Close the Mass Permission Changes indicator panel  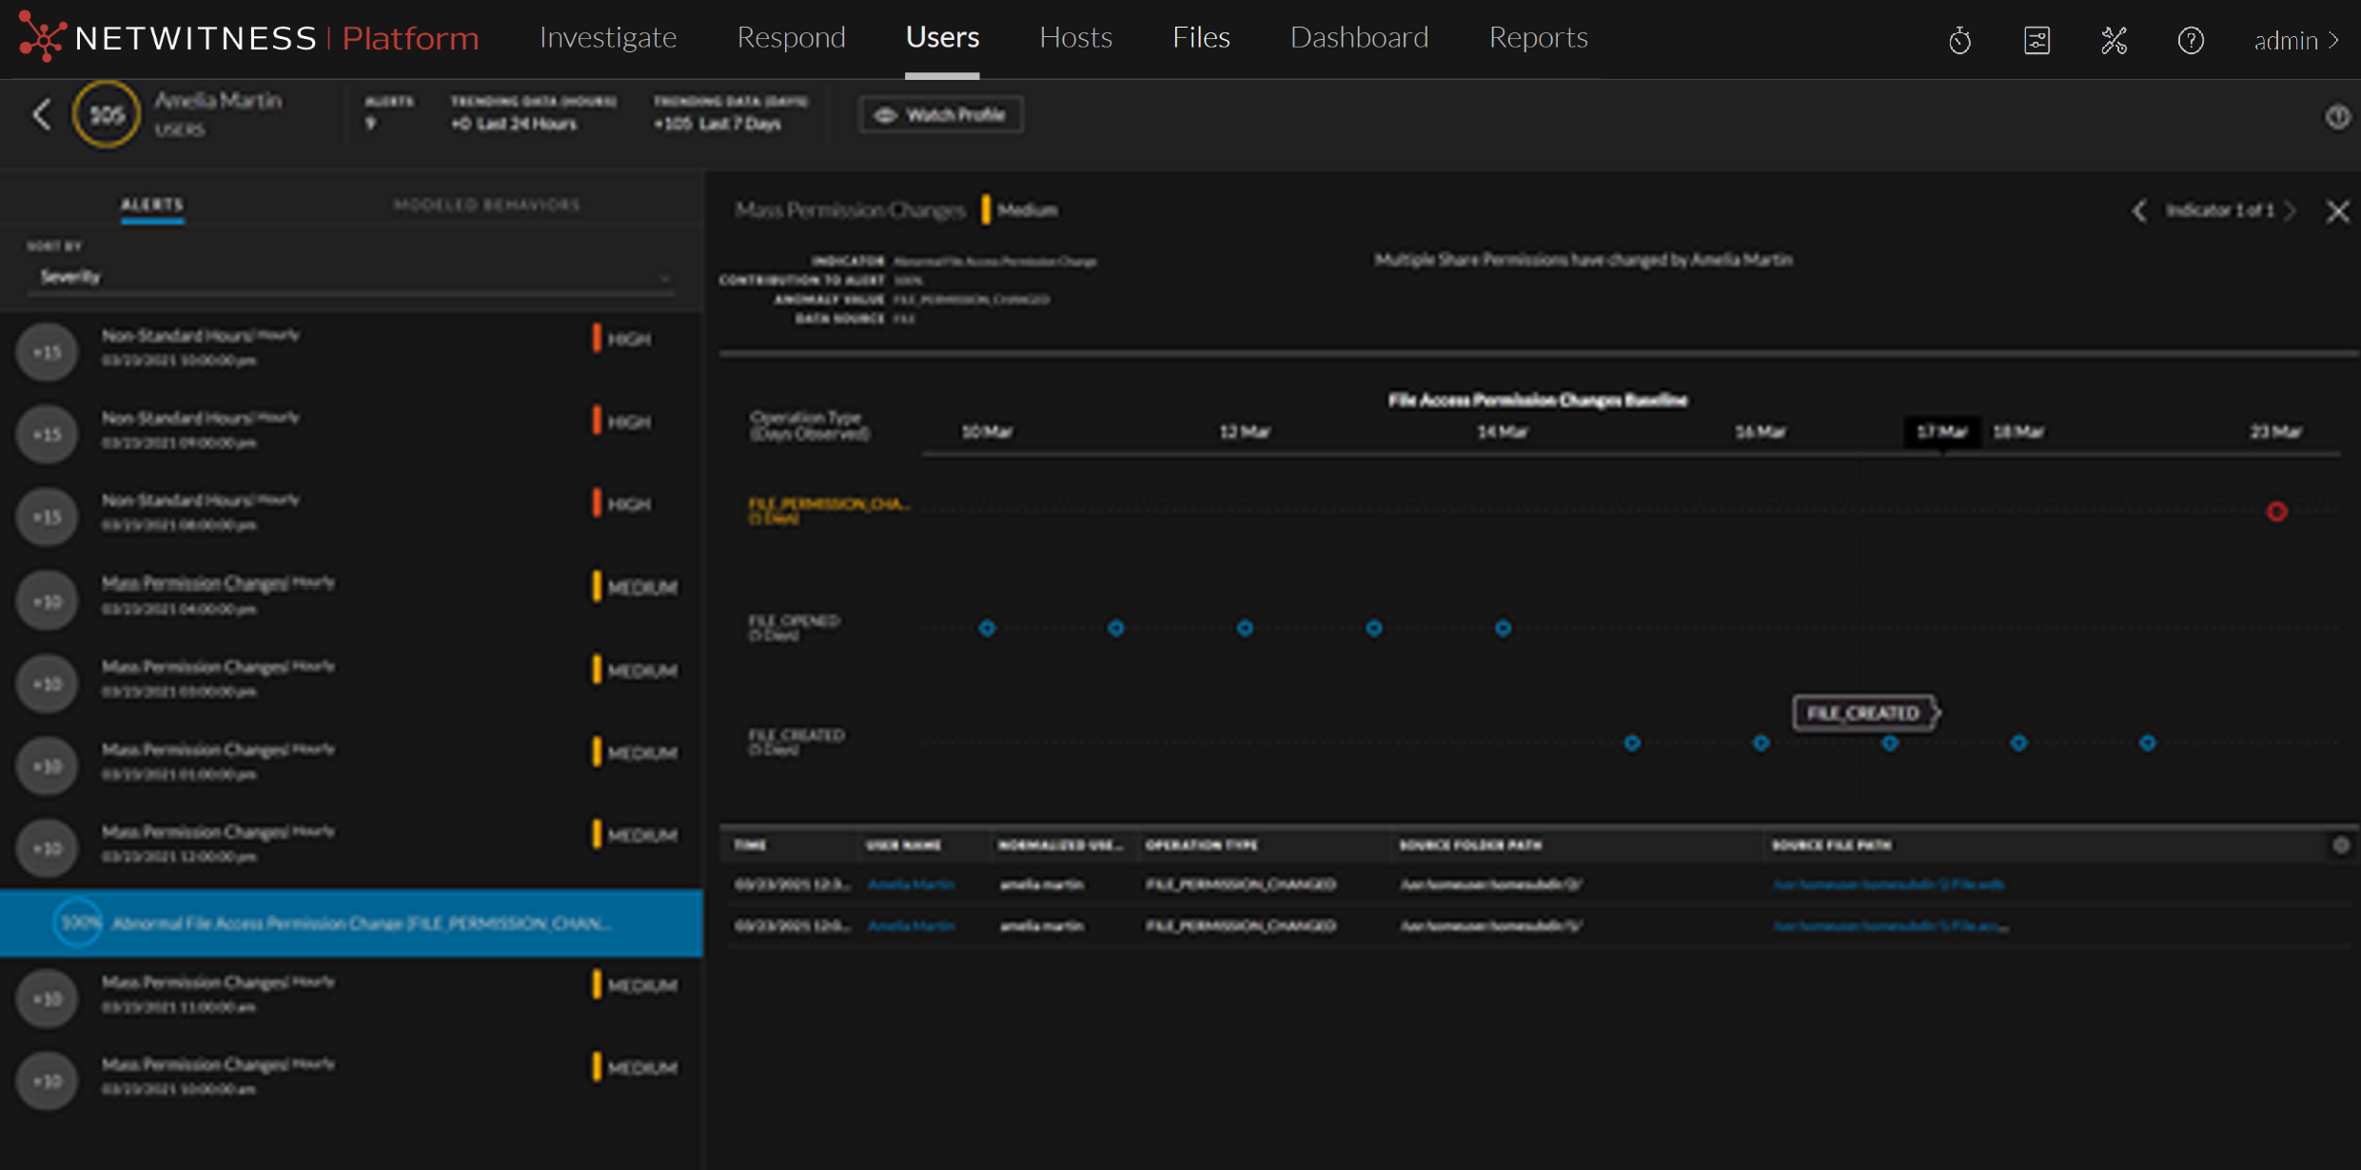point(2337,211)
